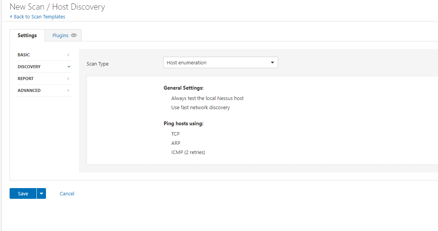
Task: Select the DISCOVERY settings section
Action: [44, 67]
